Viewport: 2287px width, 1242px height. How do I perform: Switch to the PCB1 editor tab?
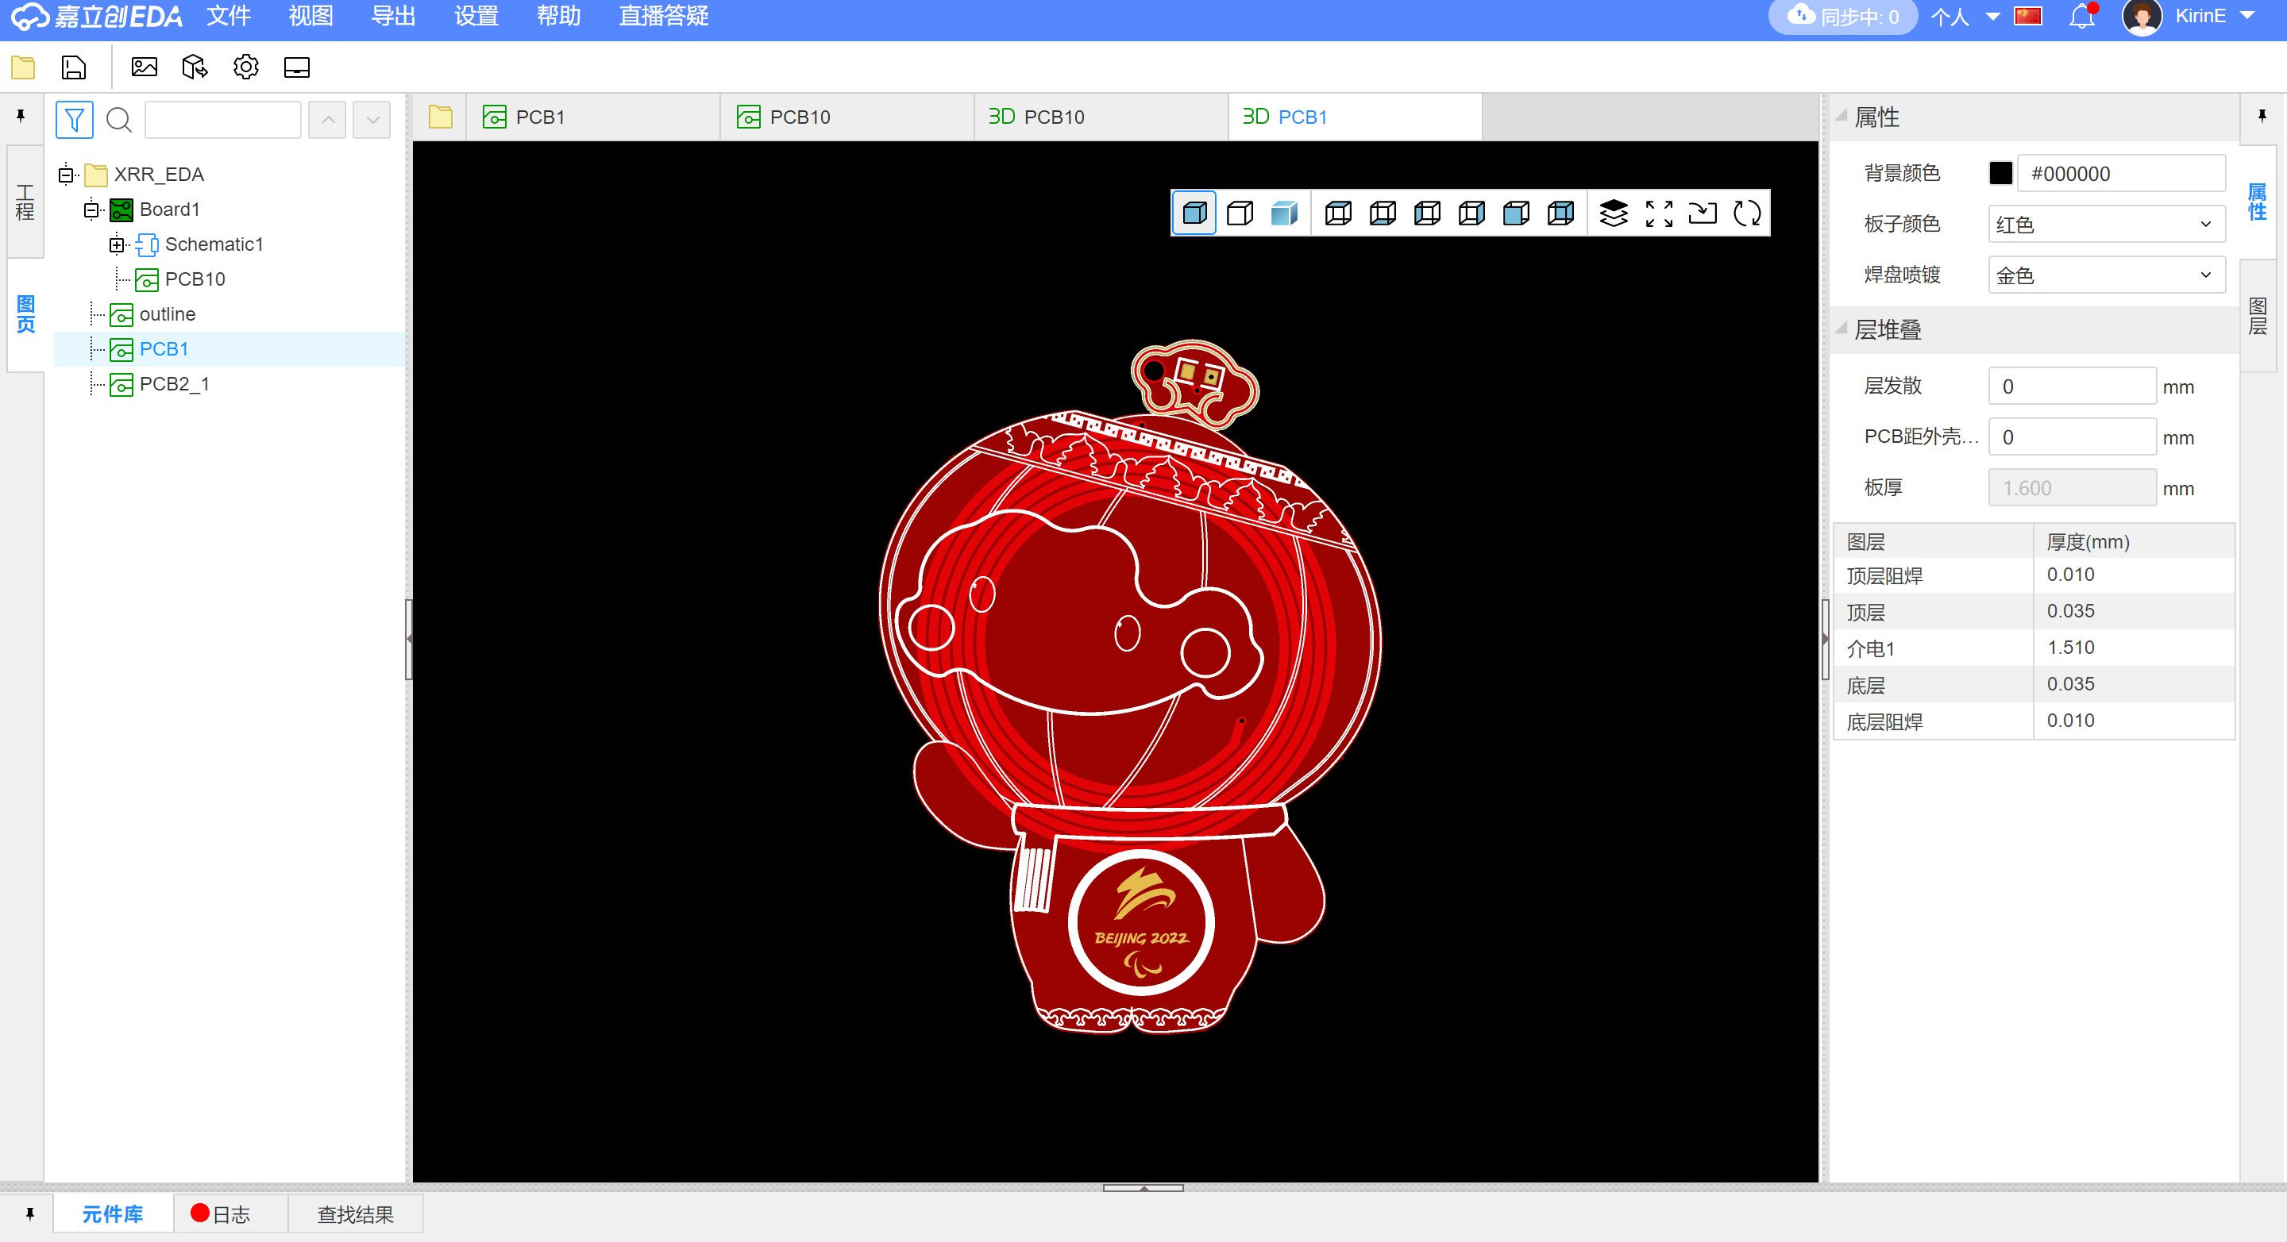click(592, 117)
